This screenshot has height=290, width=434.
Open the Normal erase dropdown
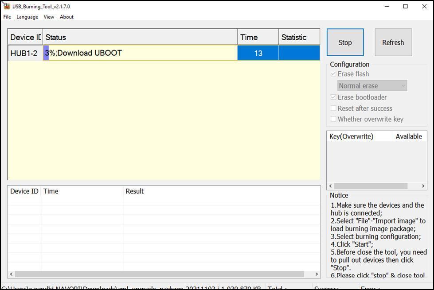(x=372, y=86)
